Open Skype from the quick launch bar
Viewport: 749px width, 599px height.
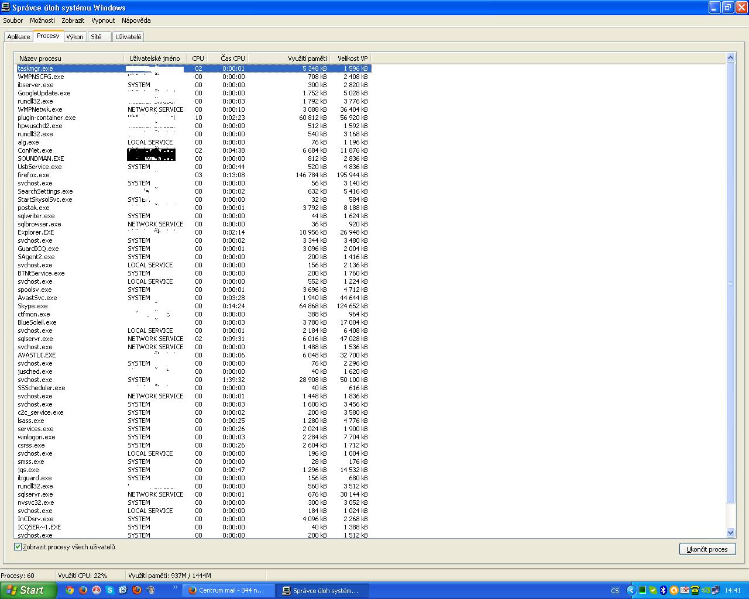tap(109, 590)
